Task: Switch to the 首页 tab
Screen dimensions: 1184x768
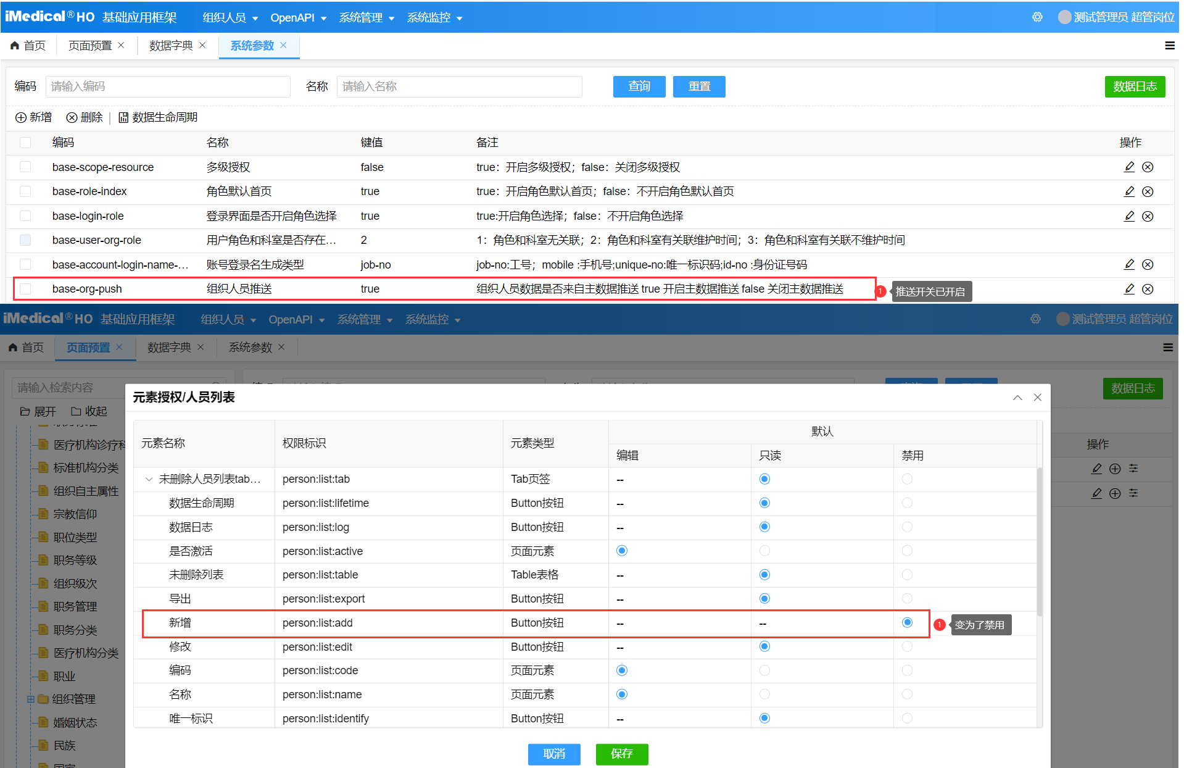Action: pos(28,46)
